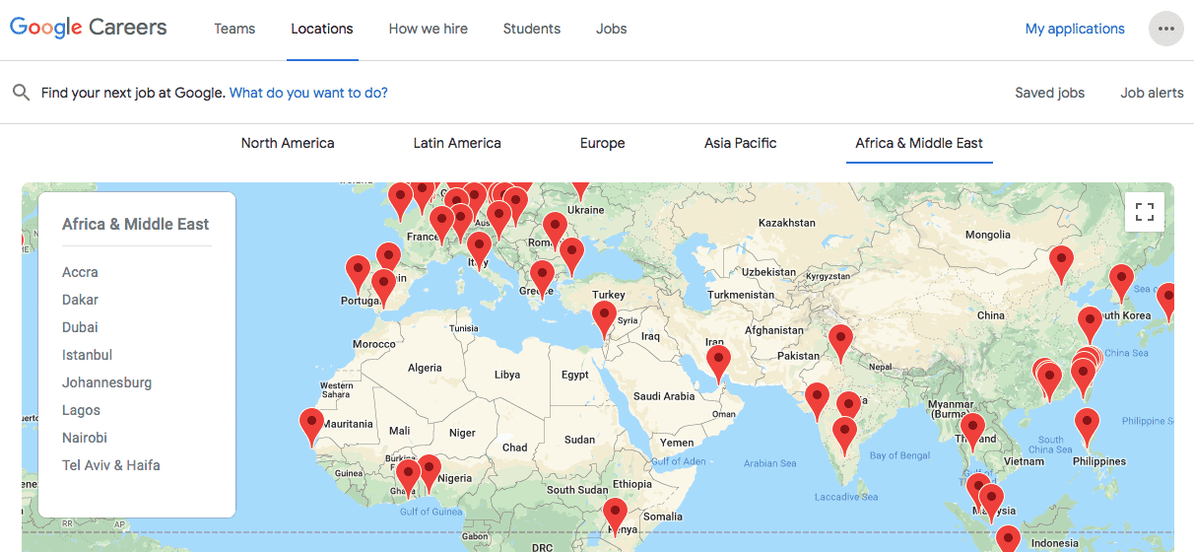Open the Locations navigation item
Image resolution: width=1194 pixels, height=552 pixels.
(322, 29)
